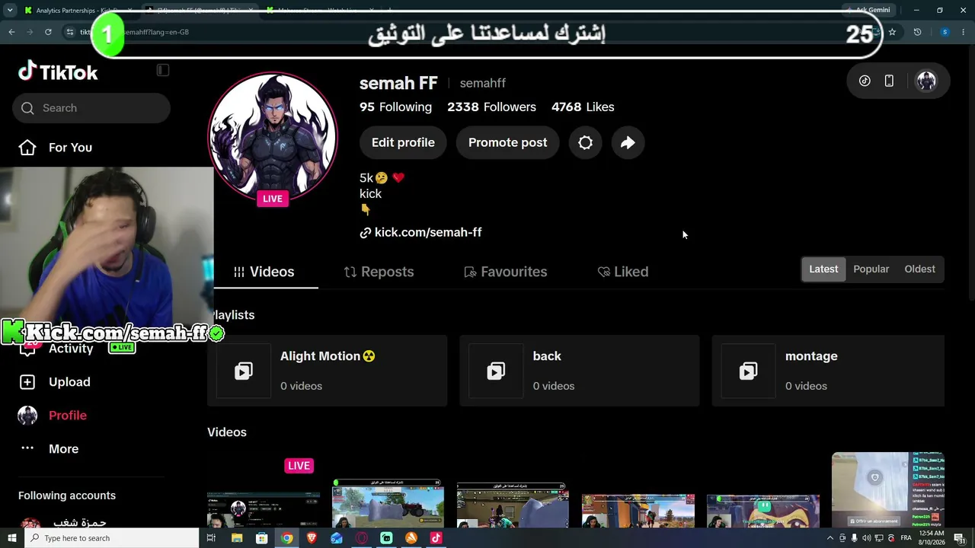Open the For You home icon
Image resolution: width=975 pixels, height=548 pixels.
pos(27,148)
